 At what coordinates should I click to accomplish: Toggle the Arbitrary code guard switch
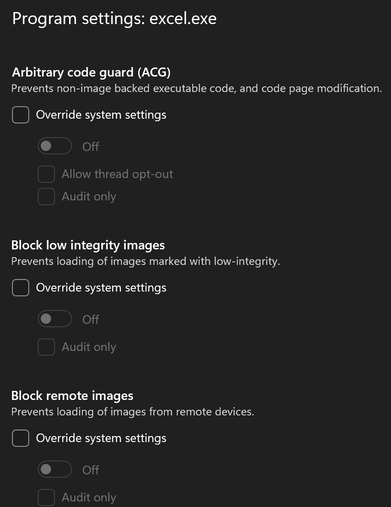click(55, 146)
